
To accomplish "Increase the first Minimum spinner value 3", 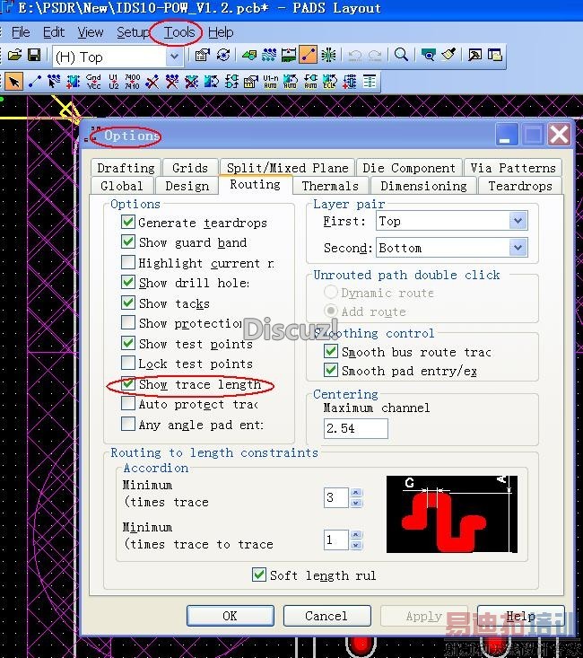I will [356, 492].
